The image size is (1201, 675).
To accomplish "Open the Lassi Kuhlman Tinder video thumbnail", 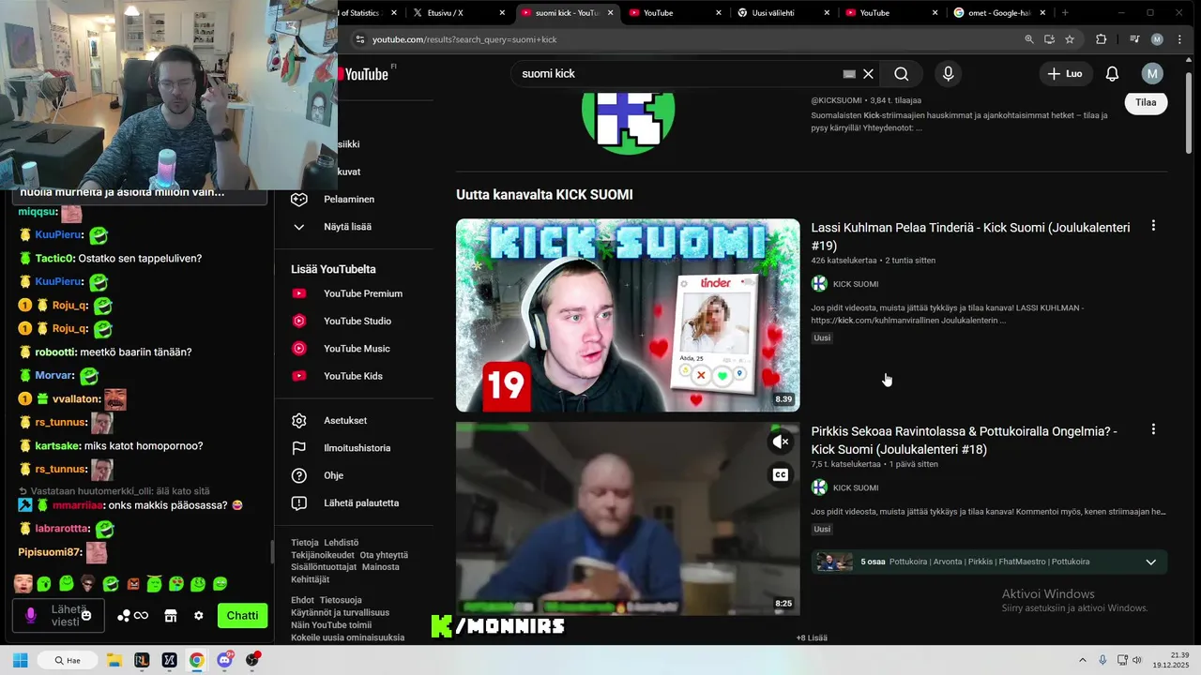I will click(x=628, y=316).
